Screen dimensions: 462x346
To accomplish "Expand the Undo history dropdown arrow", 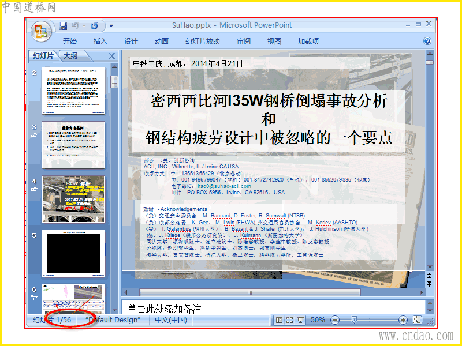I will tap(84, 26).
